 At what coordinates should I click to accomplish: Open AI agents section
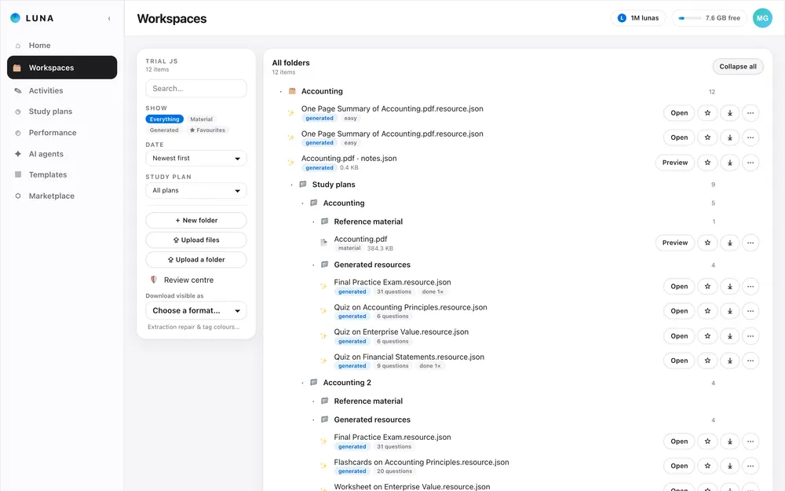tap(62, 154)
